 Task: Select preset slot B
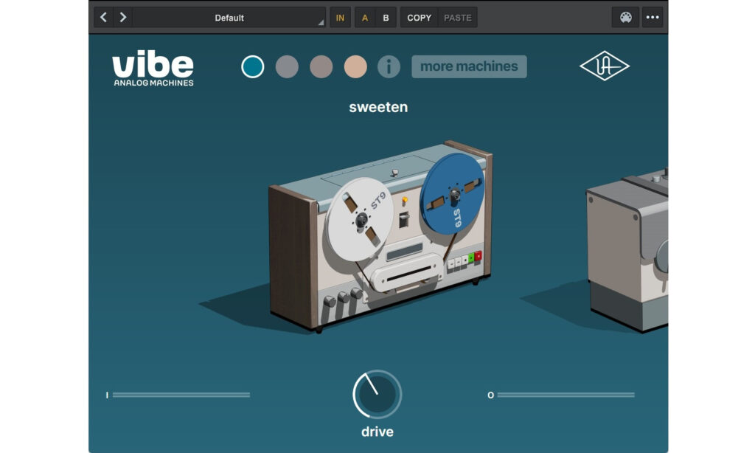pos(386,18)
